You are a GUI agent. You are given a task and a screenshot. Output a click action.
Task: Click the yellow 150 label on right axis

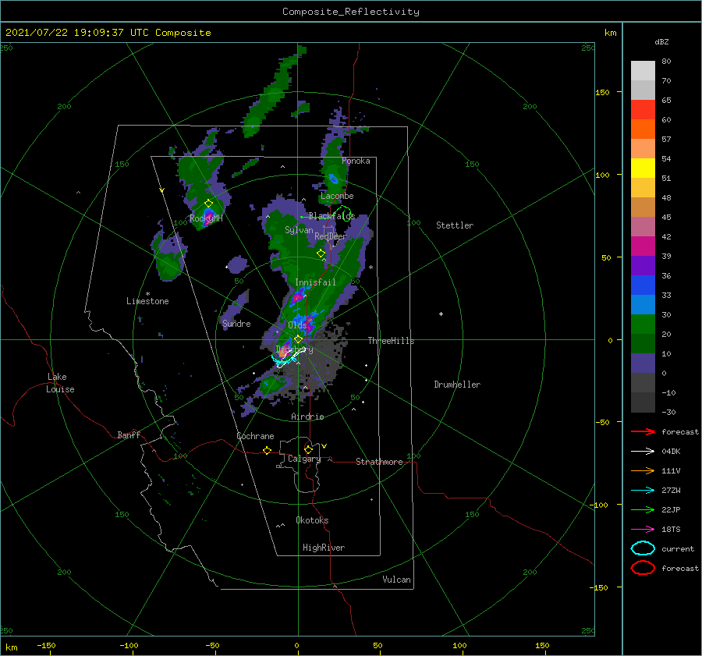[x=602, y=92]
